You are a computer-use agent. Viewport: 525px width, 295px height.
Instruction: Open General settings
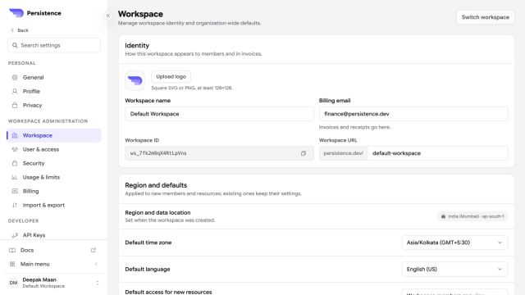click(x=54, y=77)
